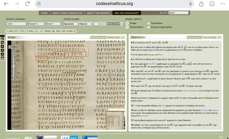Viewport: 229px width, 139px height.
Task: Open the browser share icon
Action: [201, 4]
